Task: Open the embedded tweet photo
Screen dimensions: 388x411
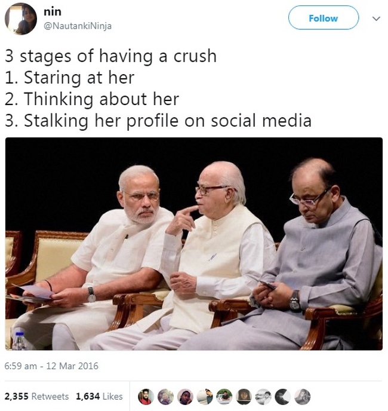Action: click(194, 244)
